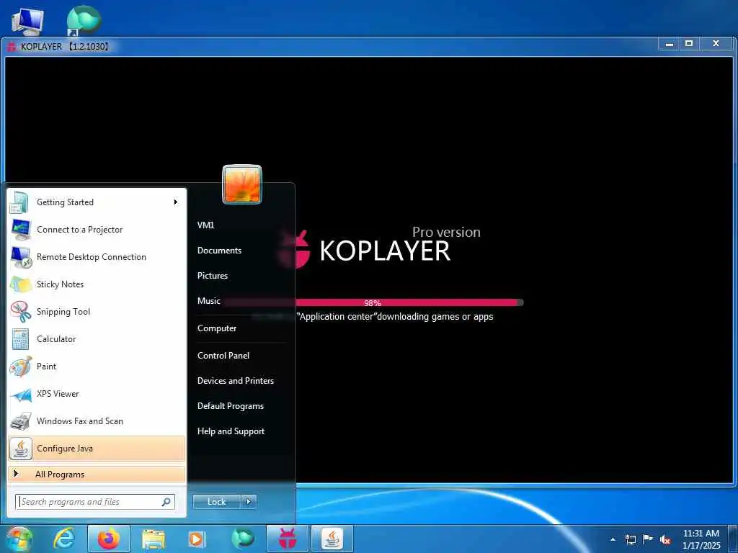738x553 pixels.
Task: Open the Action Center flag icon
Action: [x=648, y=539]
